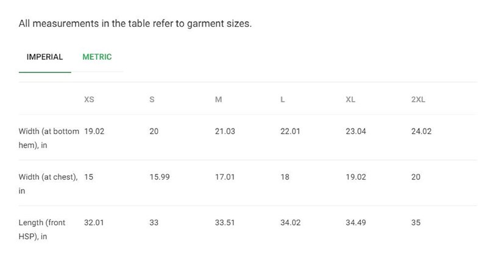Click the 24.02 bottom hem value
Image resolution: width=484 pixels, height=258 pixels.
coord(421,131)
